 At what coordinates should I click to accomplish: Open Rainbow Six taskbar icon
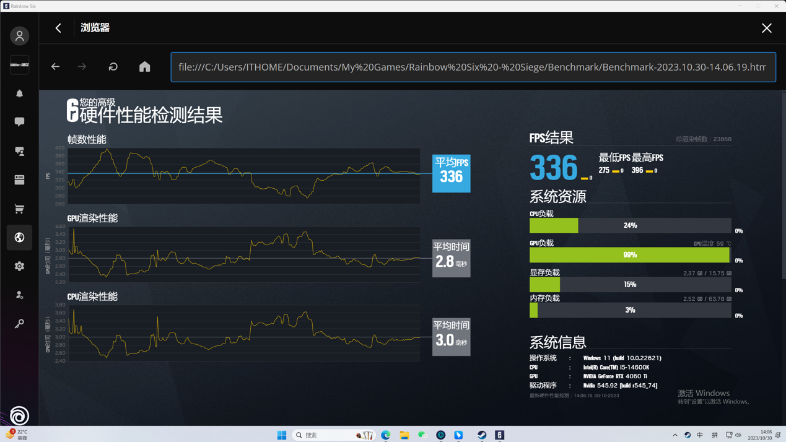tap(500, 435)
